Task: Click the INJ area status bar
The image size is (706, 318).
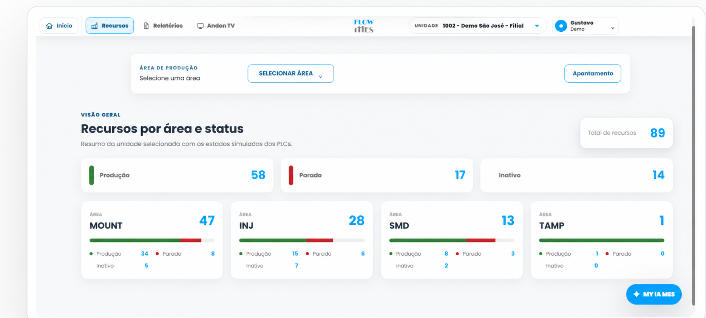Action: pyautogui.click(x=302, y=240)
